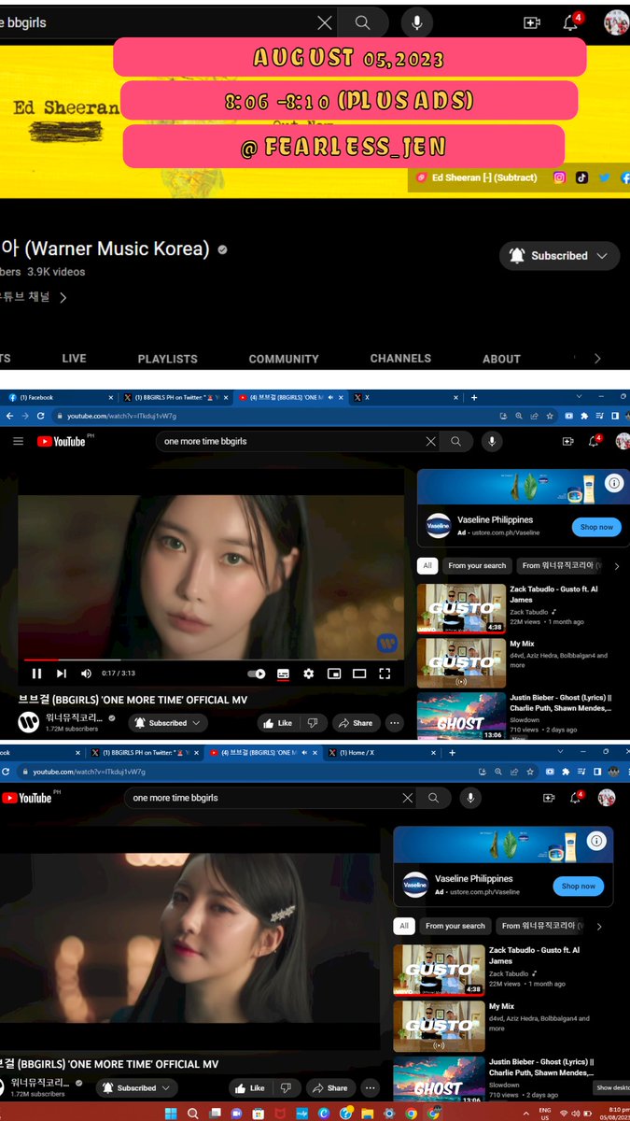
Task: Open Zack Tabudlo Gusto thumbnail in middle window
Action: pos(461,608)
